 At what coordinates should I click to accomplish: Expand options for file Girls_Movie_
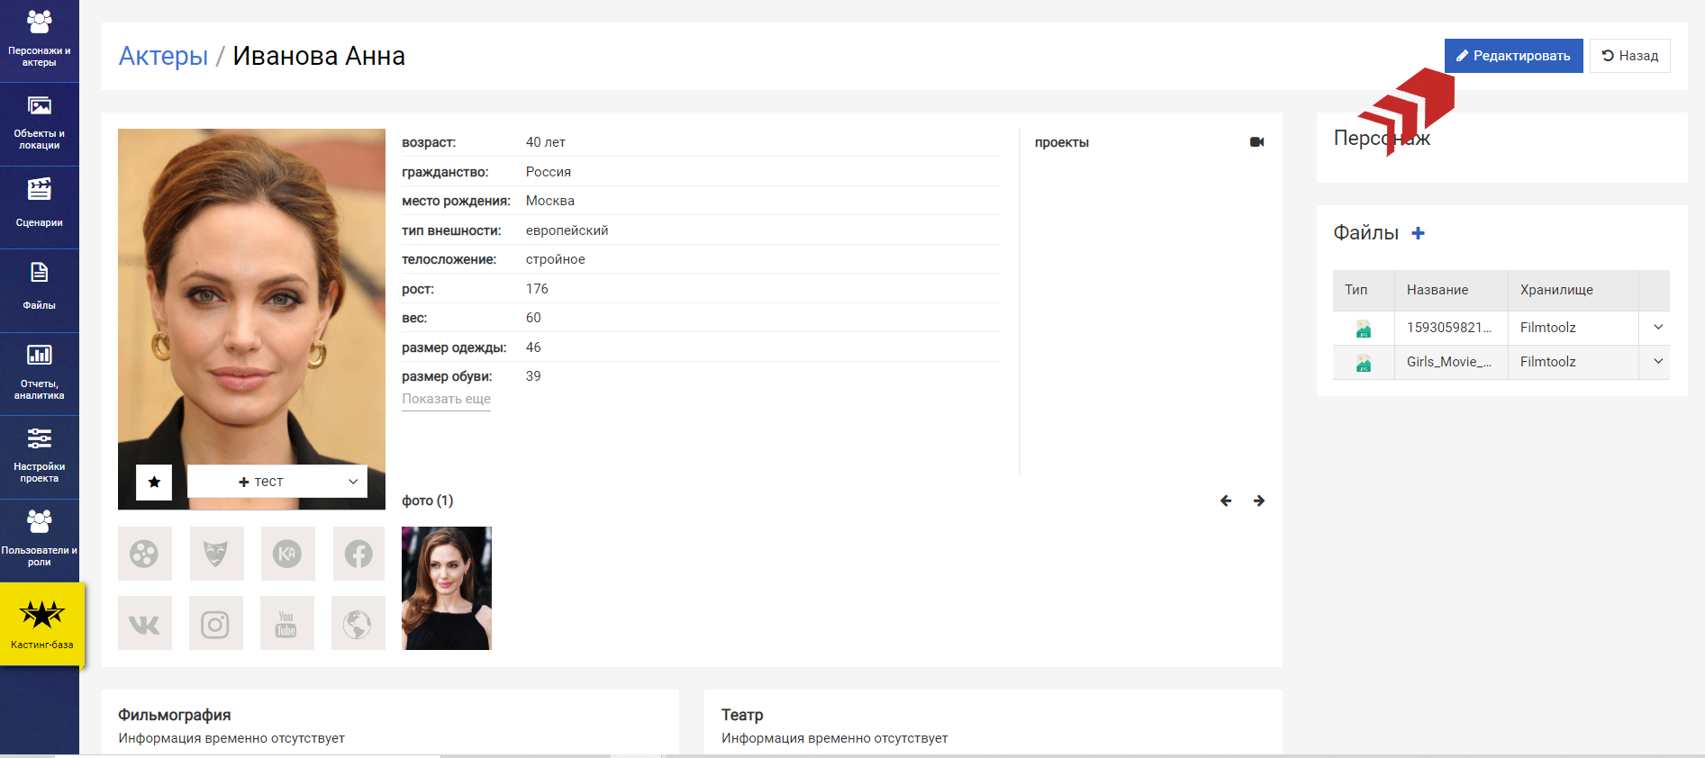tap(1658, 361)
